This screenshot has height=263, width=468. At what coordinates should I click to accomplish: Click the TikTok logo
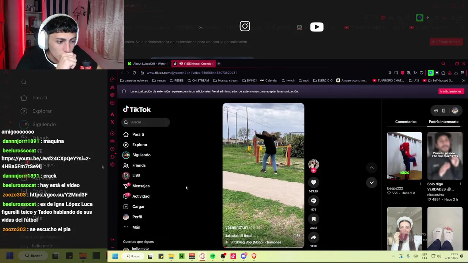[x=137, y=110]
